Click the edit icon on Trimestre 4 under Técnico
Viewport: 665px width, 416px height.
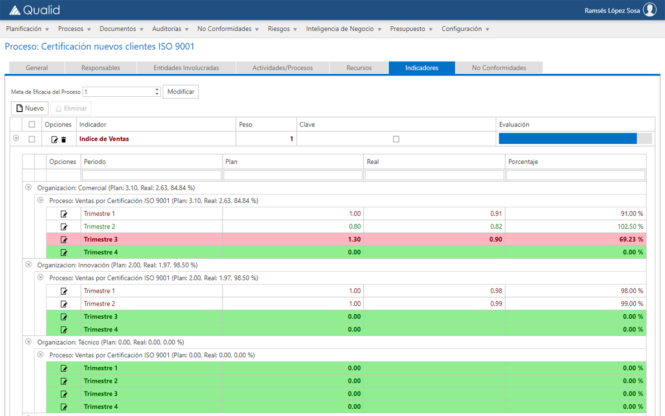click(64, 406)
